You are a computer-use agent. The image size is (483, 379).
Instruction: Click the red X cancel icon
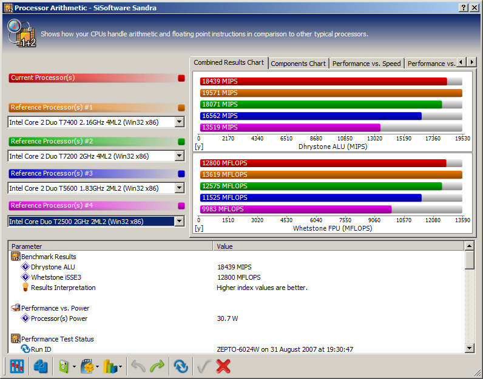tap(223, 366)
